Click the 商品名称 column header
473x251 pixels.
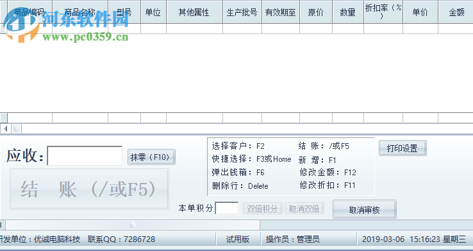80,12
